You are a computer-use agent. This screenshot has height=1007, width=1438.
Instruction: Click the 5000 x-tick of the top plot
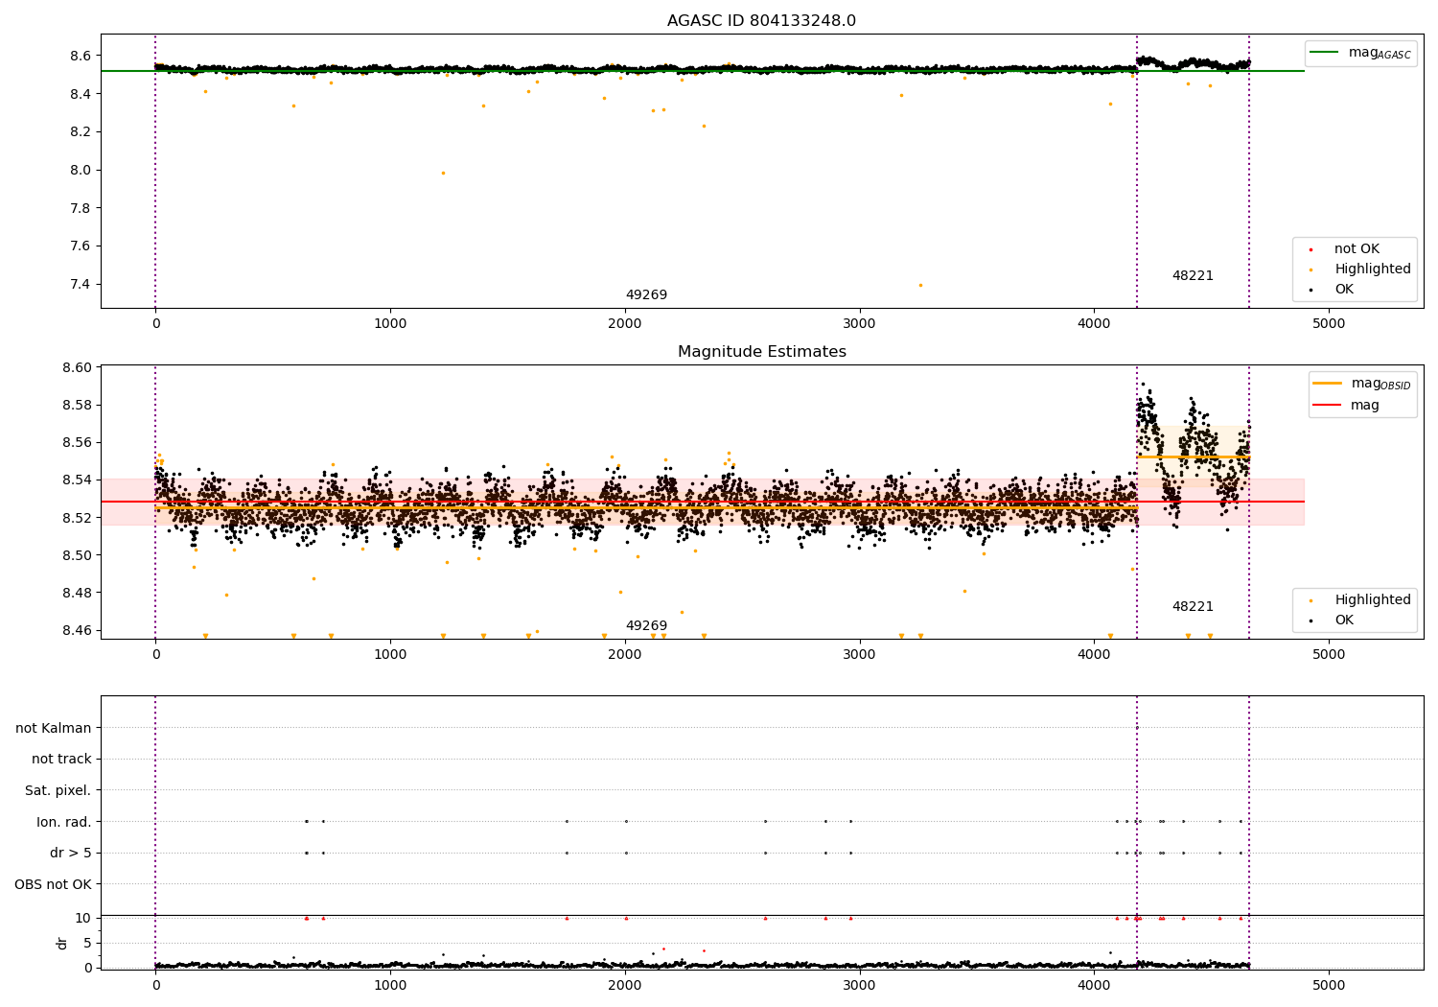[1329, 324]
